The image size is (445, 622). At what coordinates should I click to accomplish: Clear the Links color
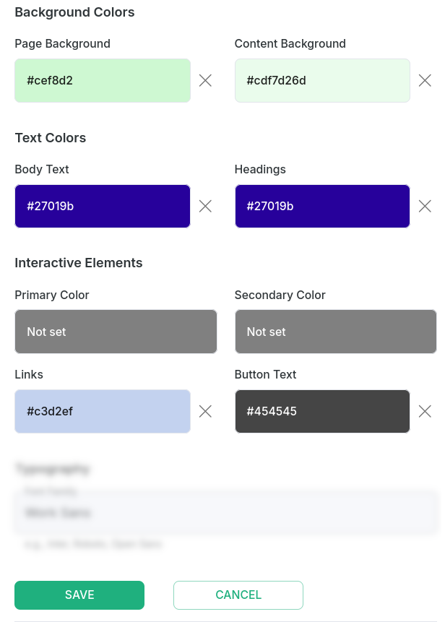[205, 411]
